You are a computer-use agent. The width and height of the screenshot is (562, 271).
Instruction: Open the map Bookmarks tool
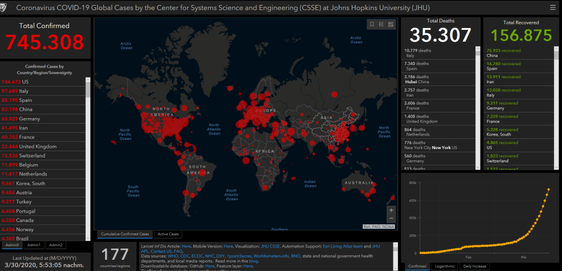(372, 24)
